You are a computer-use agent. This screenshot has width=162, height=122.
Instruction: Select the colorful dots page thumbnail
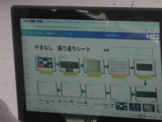click(135, 107)
